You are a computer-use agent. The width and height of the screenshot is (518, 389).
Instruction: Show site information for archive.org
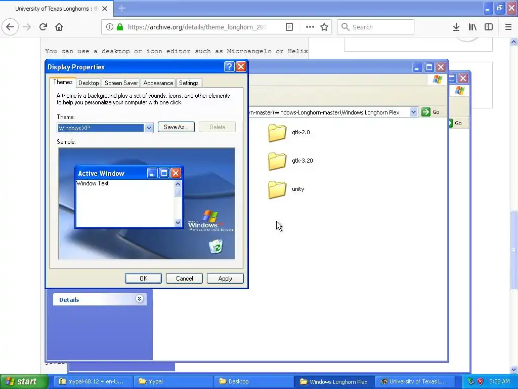pos(110,27)
